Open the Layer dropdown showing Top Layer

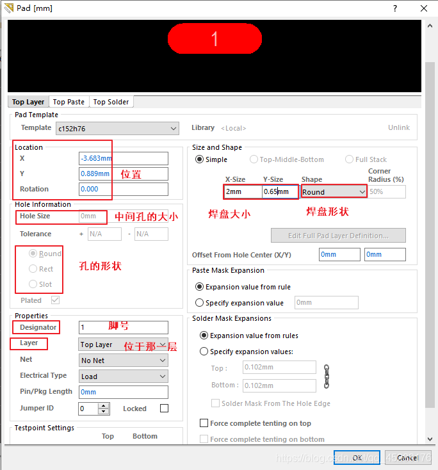123,344
